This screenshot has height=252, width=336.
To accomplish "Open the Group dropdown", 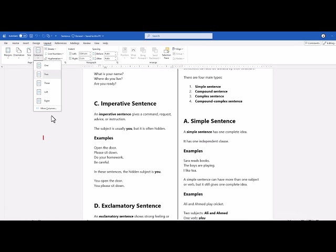I will click(178, 54).
